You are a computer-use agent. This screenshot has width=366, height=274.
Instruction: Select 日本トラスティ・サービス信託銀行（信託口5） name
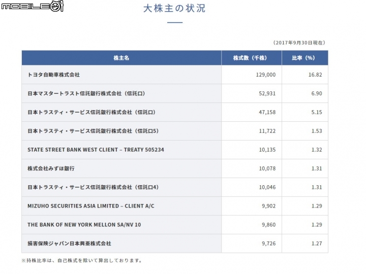[x=93, y=131]
